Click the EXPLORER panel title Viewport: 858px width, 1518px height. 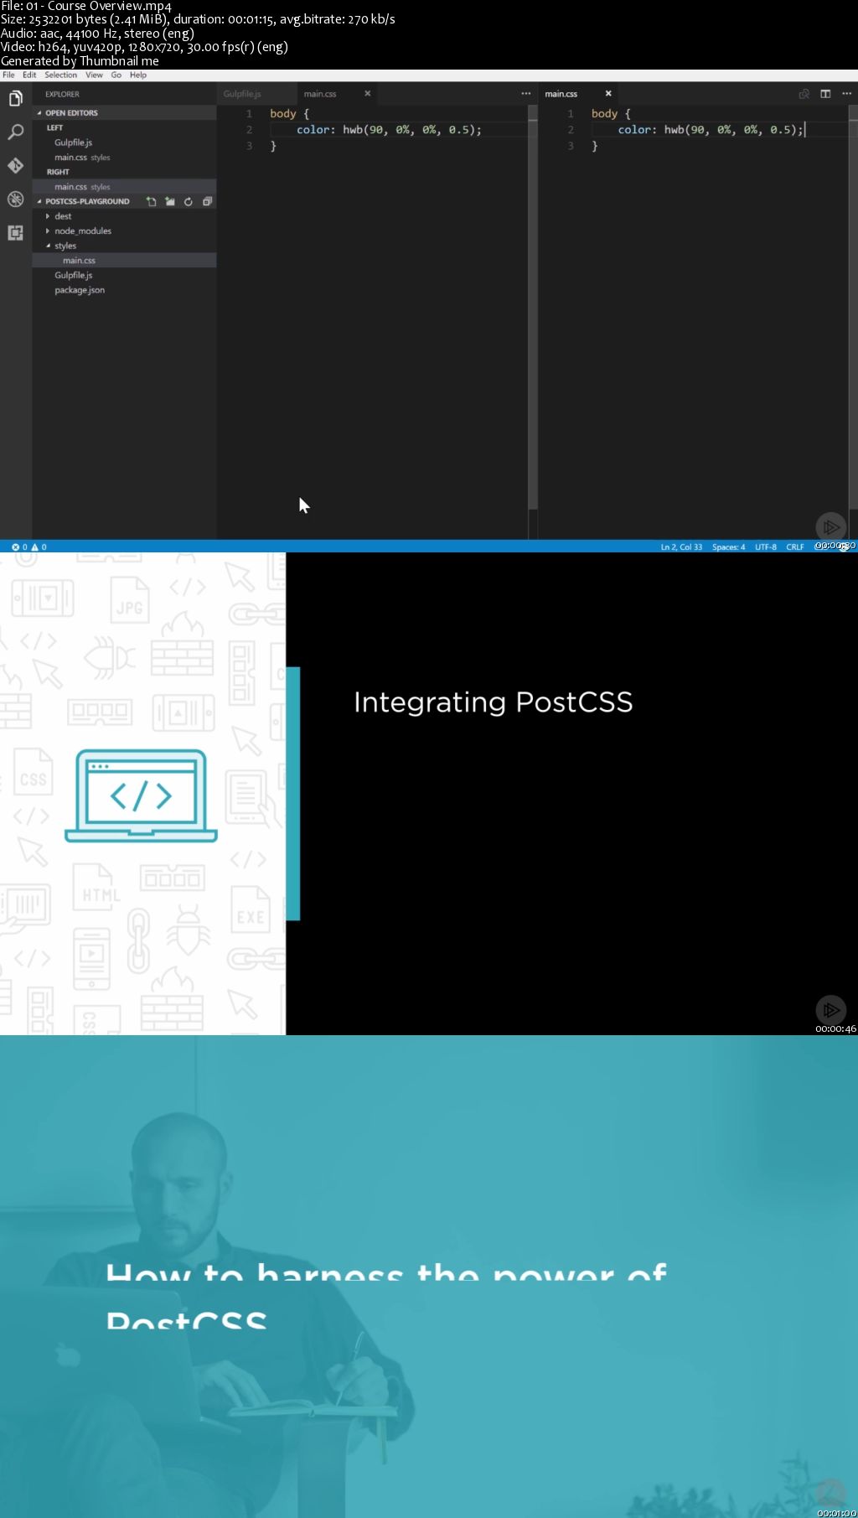[x=62, y=95]
